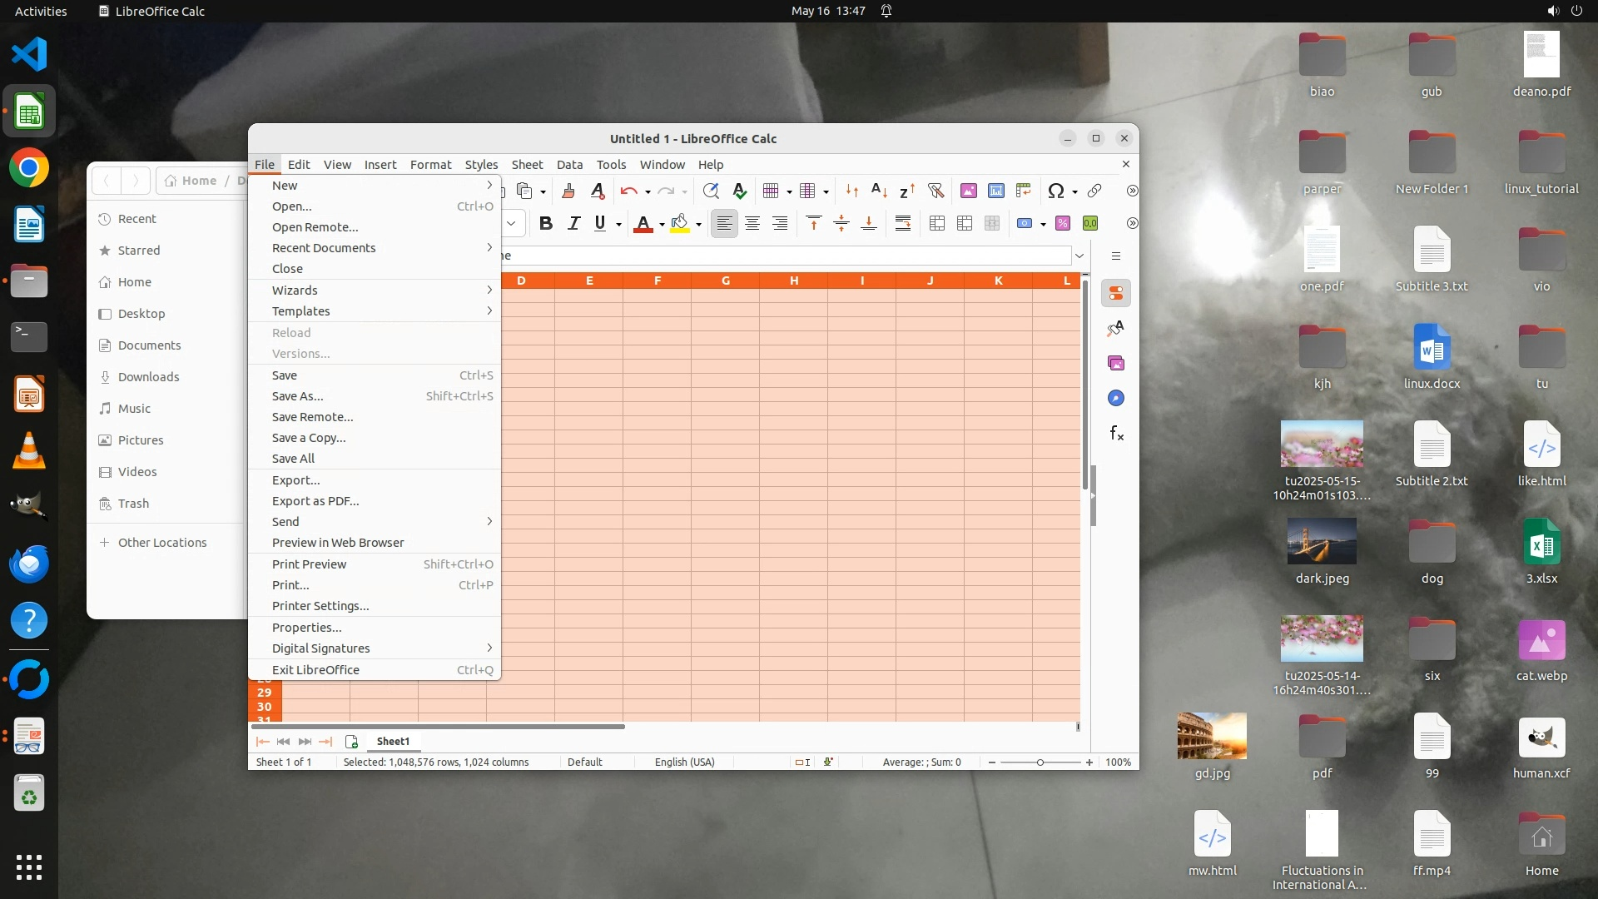Click the Clone Formatting paintbrush icon
This screenshot has height=899, width=1598.
(568, 191)
